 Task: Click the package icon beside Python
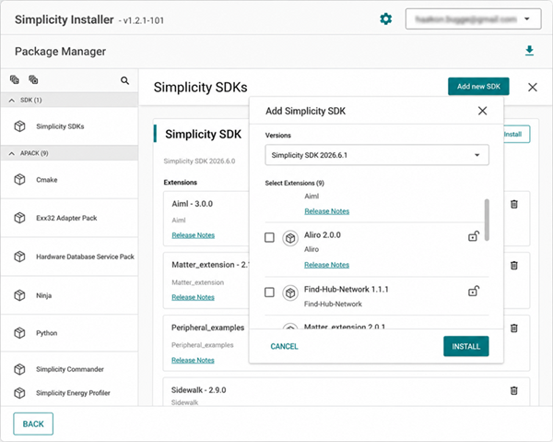pos(19,333)
